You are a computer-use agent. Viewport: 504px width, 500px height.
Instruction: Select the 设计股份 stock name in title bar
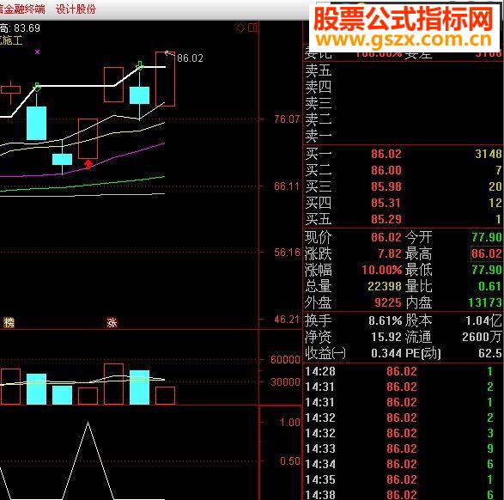pos(76,9)
